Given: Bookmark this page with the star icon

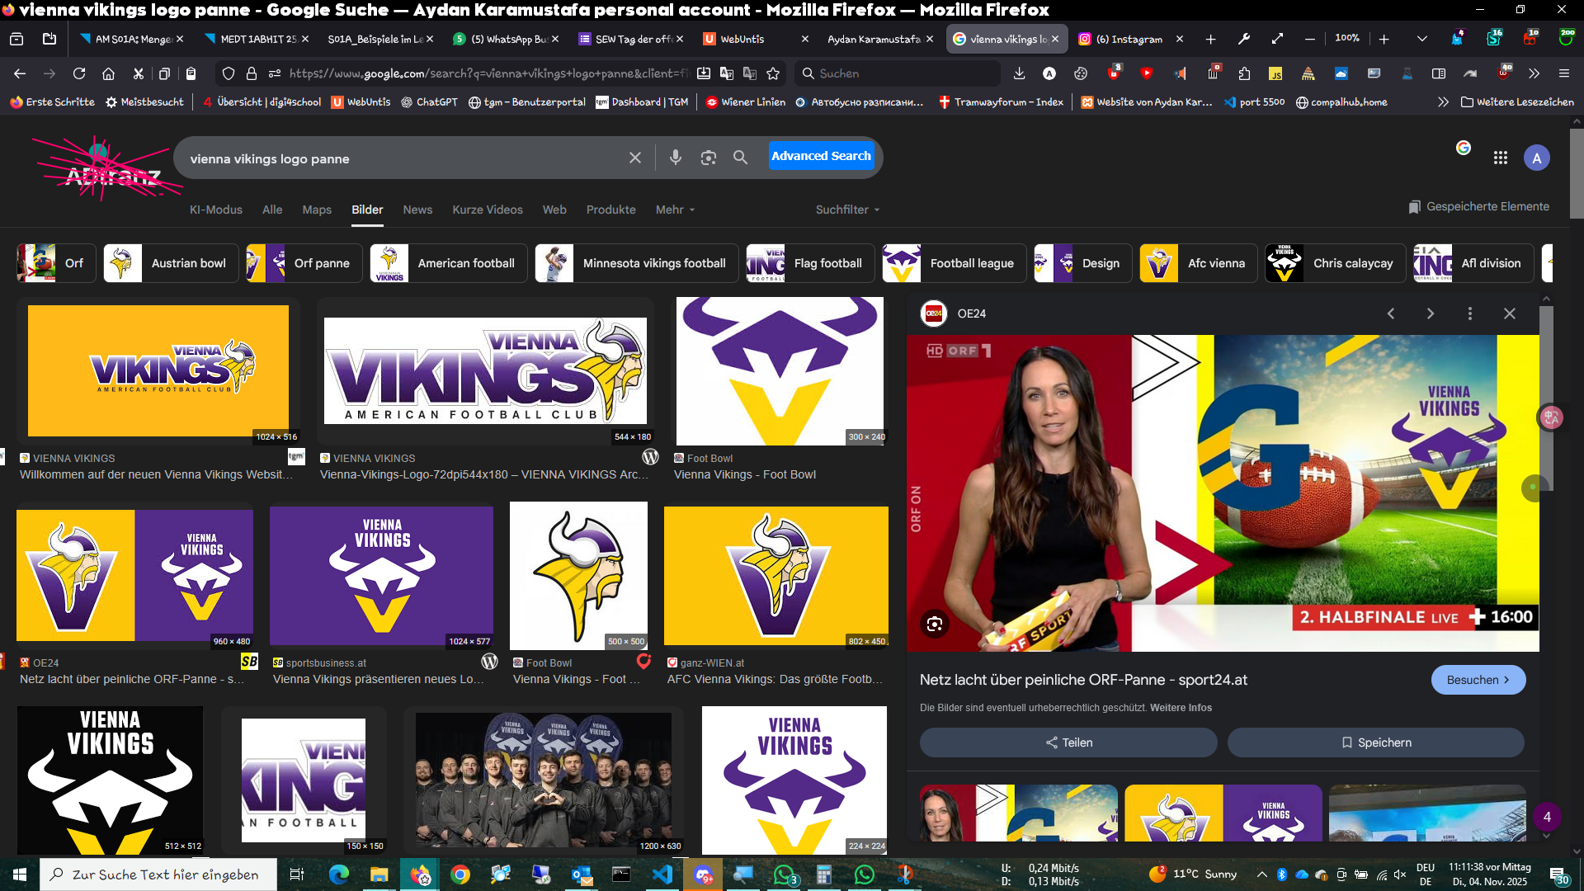Looking at the screenshot, I should coord(773,73).
